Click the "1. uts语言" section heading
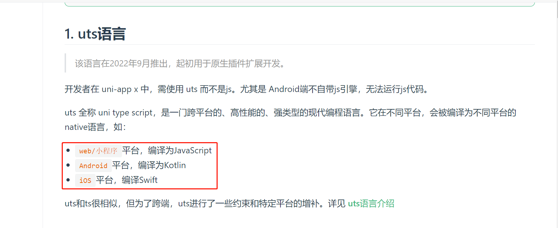The image size is (558, 228). click(x=95, y=34)
